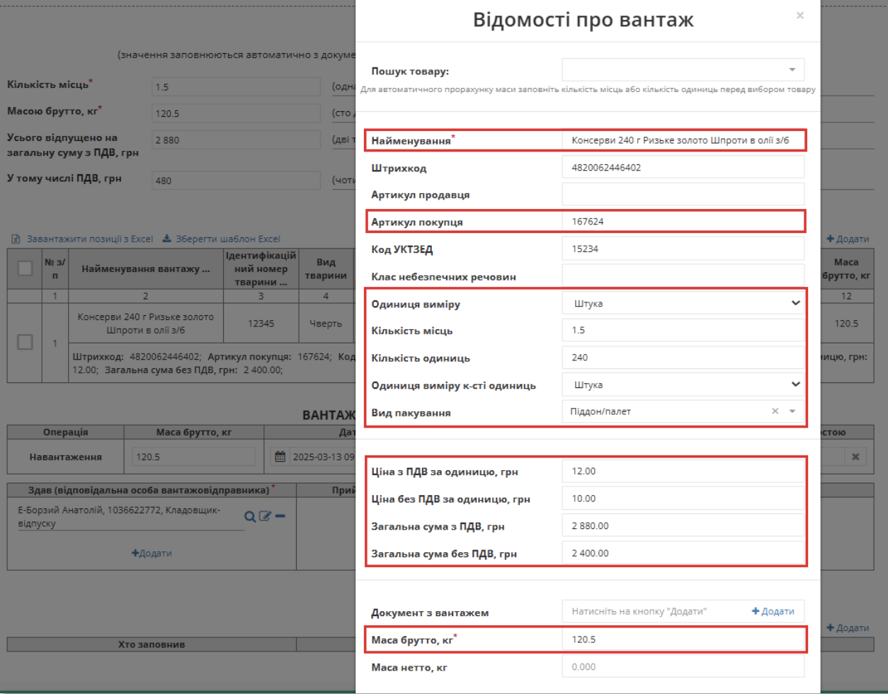The image size is (888, 694).
Task: Click the x button in Навантаження row
Action: pyautogui.click(x=855, y=457)
